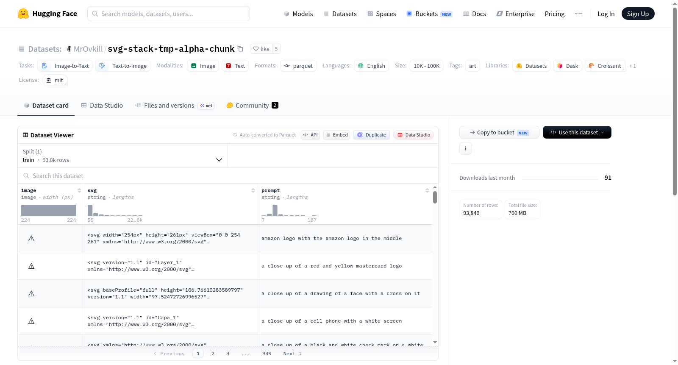Open the Use this dataset dropdown

(577, 132)
